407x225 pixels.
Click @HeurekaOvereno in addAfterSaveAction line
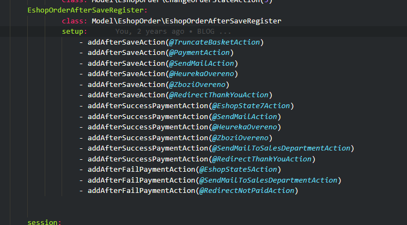[202, 74]
